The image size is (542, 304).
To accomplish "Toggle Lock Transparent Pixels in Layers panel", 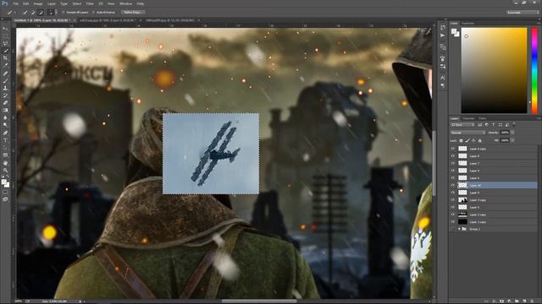I will pos(461,141).
